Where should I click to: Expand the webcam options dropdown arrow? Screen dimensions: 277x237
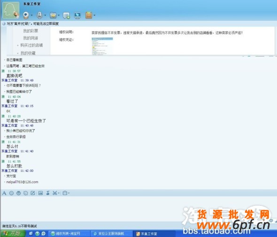point(31,15)
